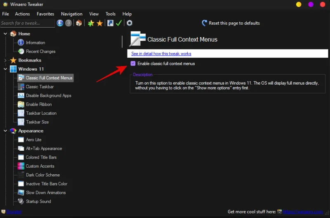Open bookmarks with the gold star toolbar icon
Image resolution: width=330 pixels, height=218 pixels.
tap(99, 23)
